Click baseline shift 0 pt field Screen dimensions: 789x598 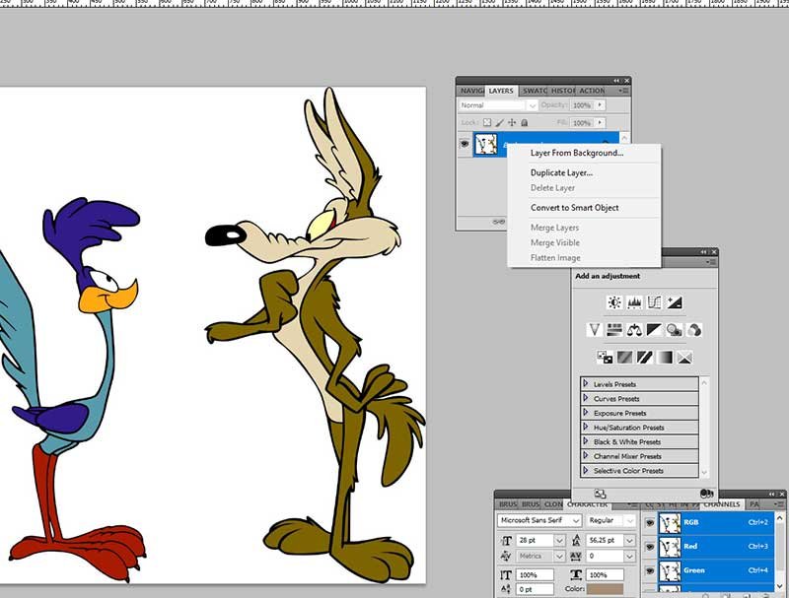tap(536, 589)
